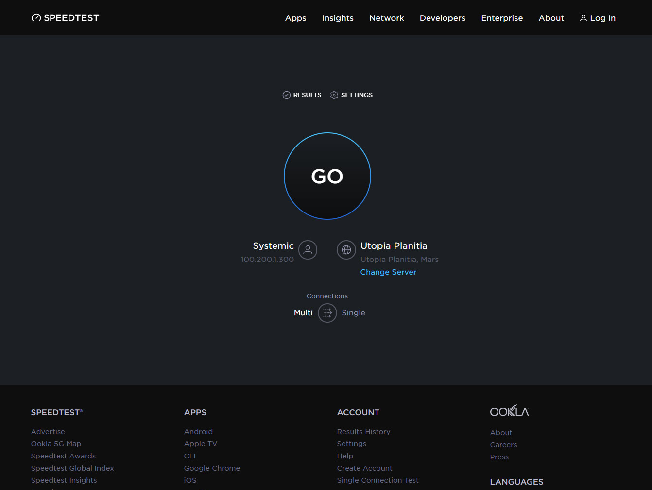Click the Utopia Planitia server name
The image size is (652, 490).
pos(394,246)
